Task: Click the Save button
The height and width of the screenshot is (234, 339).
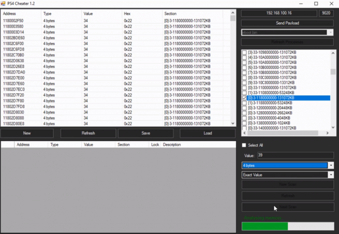Action: coord(145,133)
